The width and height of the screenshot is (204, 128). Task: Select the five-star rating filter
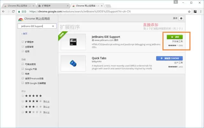pyautogui.click(x=23, y=96)
